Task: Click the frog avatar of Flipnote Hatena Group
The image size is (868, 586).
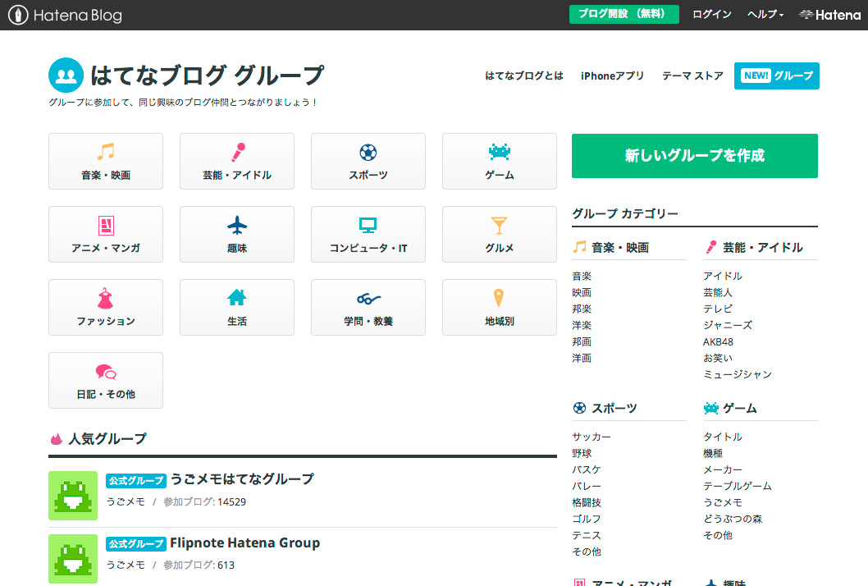Action: click(73, 559)
